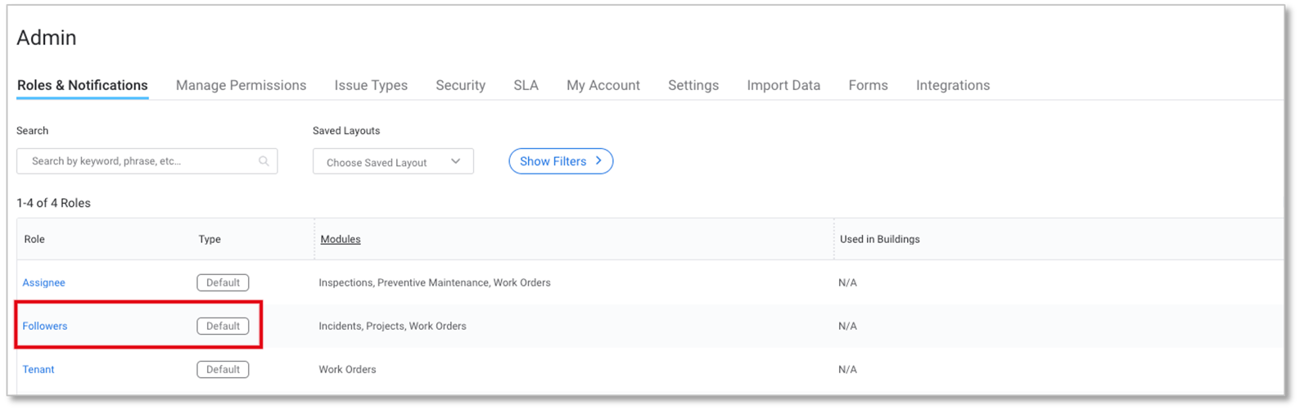Select the SLA tab
1300x410 pixels.
tap(526, 85)
